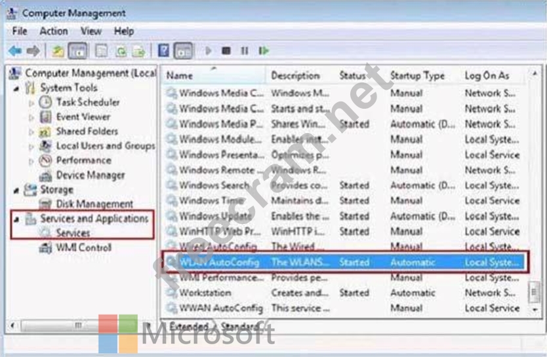Sort by Startup Type column header
The width and height of the screenshot is (547, 357).
pyautogui.click(x=422, y=75)
